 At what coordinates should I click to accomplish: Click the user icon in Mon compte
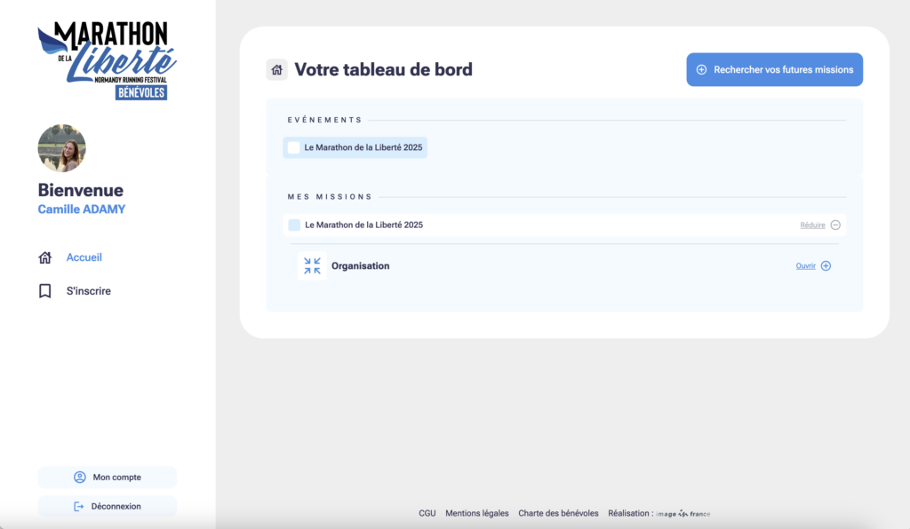(80, 477)
